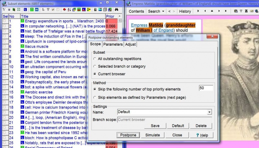The image size is (259, 148).
Task: Tick the Sel checkbox for row 20
Action: coord(4,118)
